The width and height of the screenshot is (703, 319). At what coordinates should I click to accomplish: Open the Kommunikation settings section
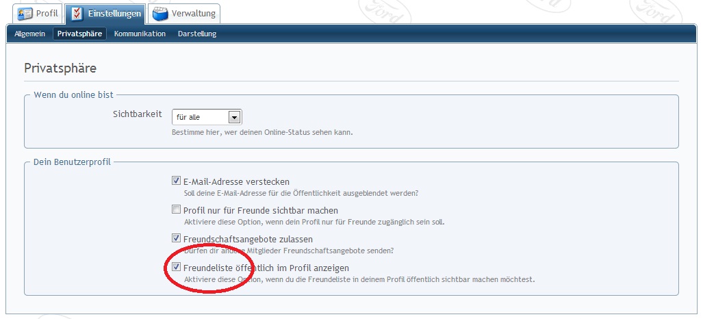(140, 34)
